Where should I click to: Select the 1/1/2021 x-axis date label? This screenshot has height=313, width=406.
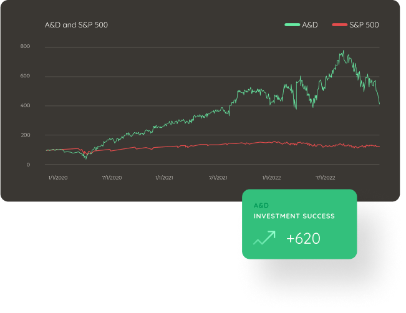click(x=165, y=178)
